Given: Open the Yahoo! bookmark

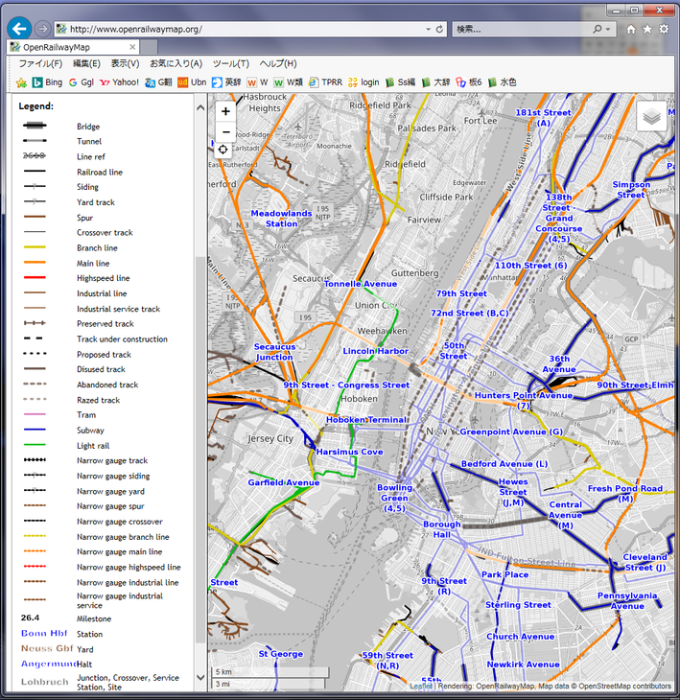Looking at the screenshot, I should [119, 82].
